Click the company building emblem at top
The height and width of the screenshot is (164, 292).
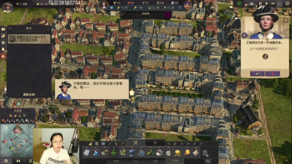click(187, 4)
